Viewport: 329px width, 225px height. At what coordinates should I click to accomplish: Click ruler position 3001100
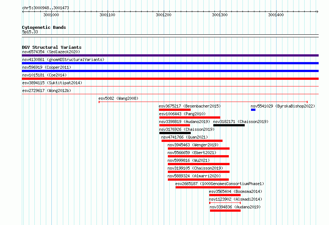pyautogui.click(x=108, y=15)
